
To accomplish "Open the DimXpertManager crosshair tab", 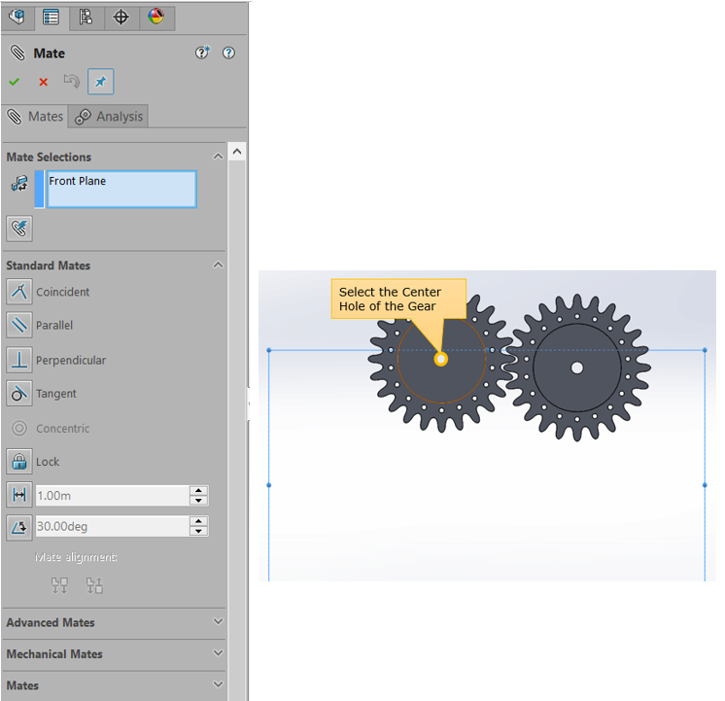I will (121, 18).
